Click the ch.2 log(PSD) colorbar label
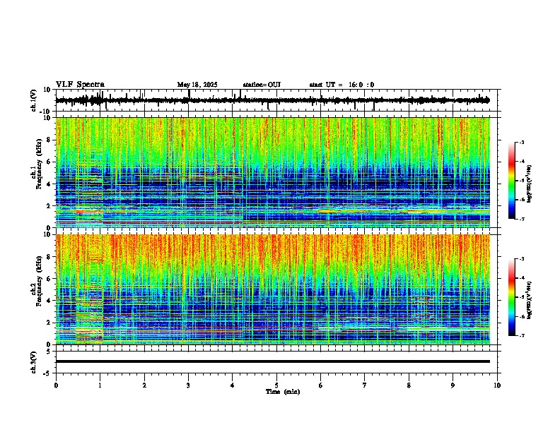This screenshot has width=560, height=432. (x=530, y=301)
